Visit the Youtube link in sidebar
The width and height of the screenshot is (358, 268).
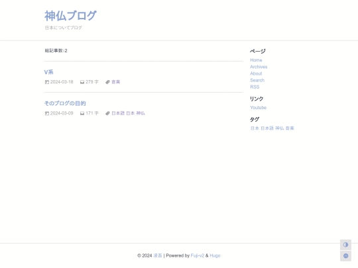259,107
